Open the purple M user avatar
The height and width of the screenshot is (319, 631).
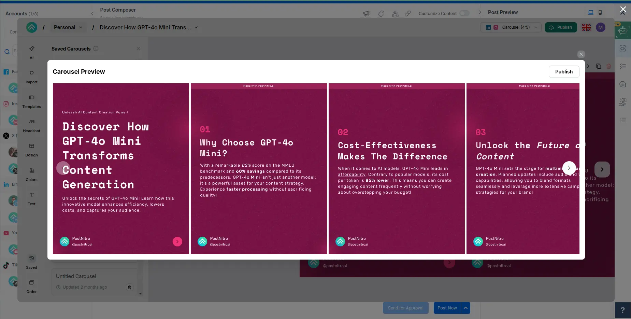(x=601, y=27)
